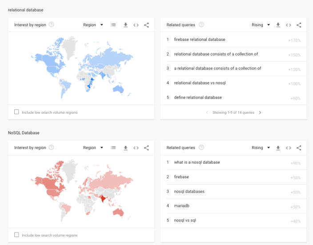Share the relational database region map
This screenshot has height=245, width=313.
tap(146, 25)
